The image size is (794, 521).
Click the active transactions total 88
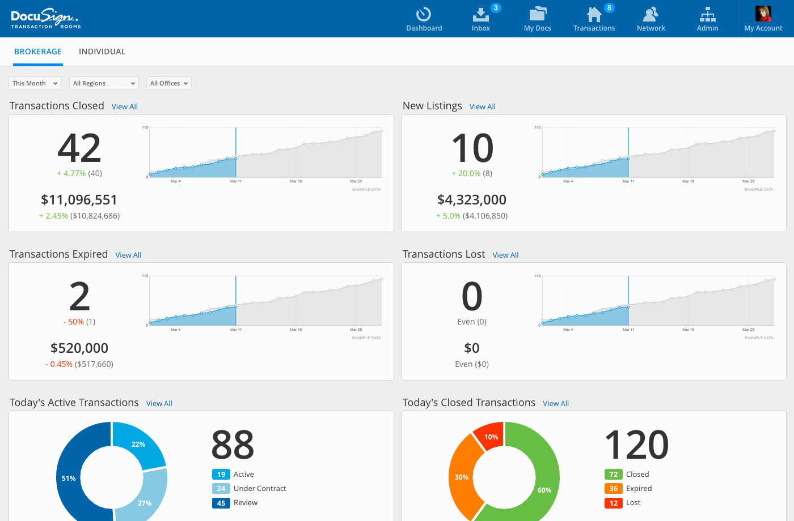click(x=233, y=445)
